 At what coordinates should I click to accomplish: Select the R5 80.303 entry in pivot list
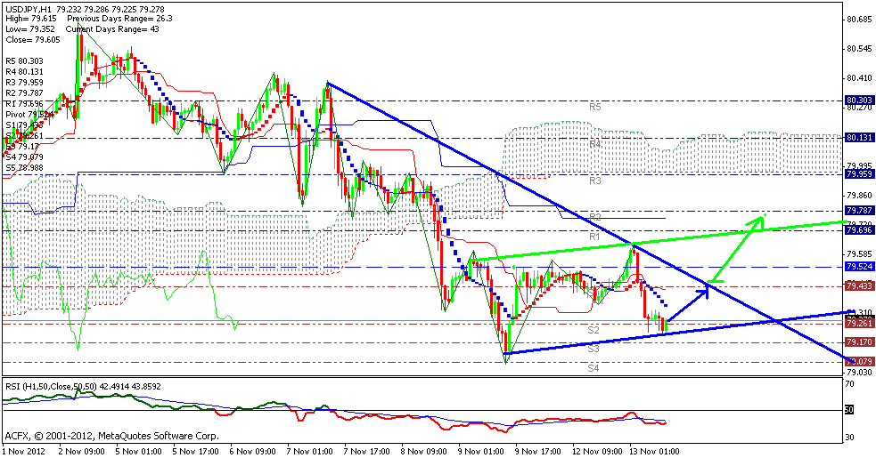pyautogui.click(x=24, y=60)
